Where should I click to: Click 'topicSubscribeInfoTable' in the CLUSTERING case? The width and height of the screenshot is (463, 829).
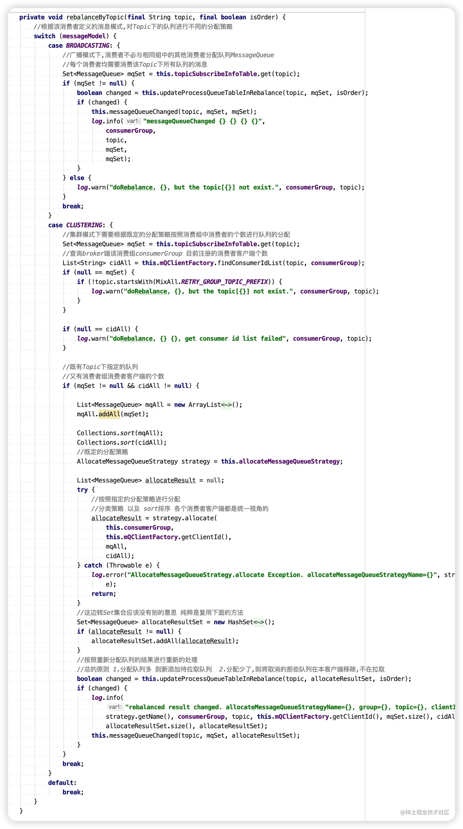coord(215,244)
